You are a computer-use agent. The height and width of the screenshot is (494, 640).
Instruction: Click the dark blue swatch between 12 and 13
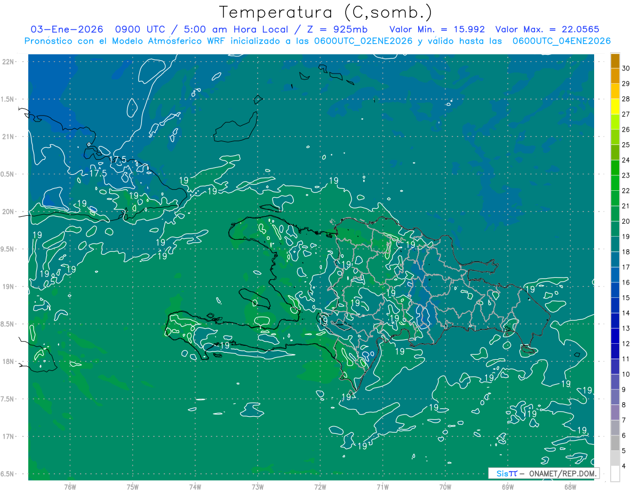click(x=615, y=336)
